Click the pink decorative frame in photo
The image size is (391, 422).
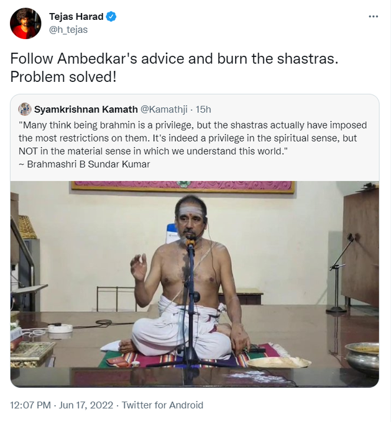(183, 187)
